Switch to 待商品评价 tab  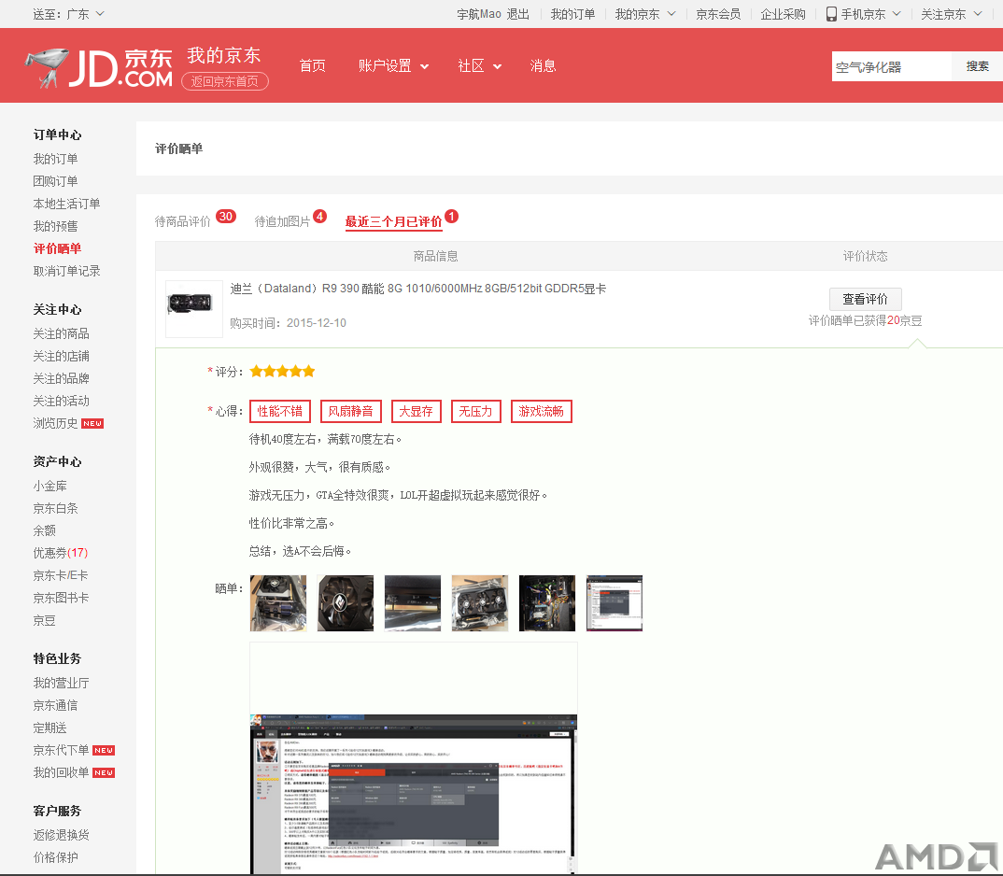[182, 221]
